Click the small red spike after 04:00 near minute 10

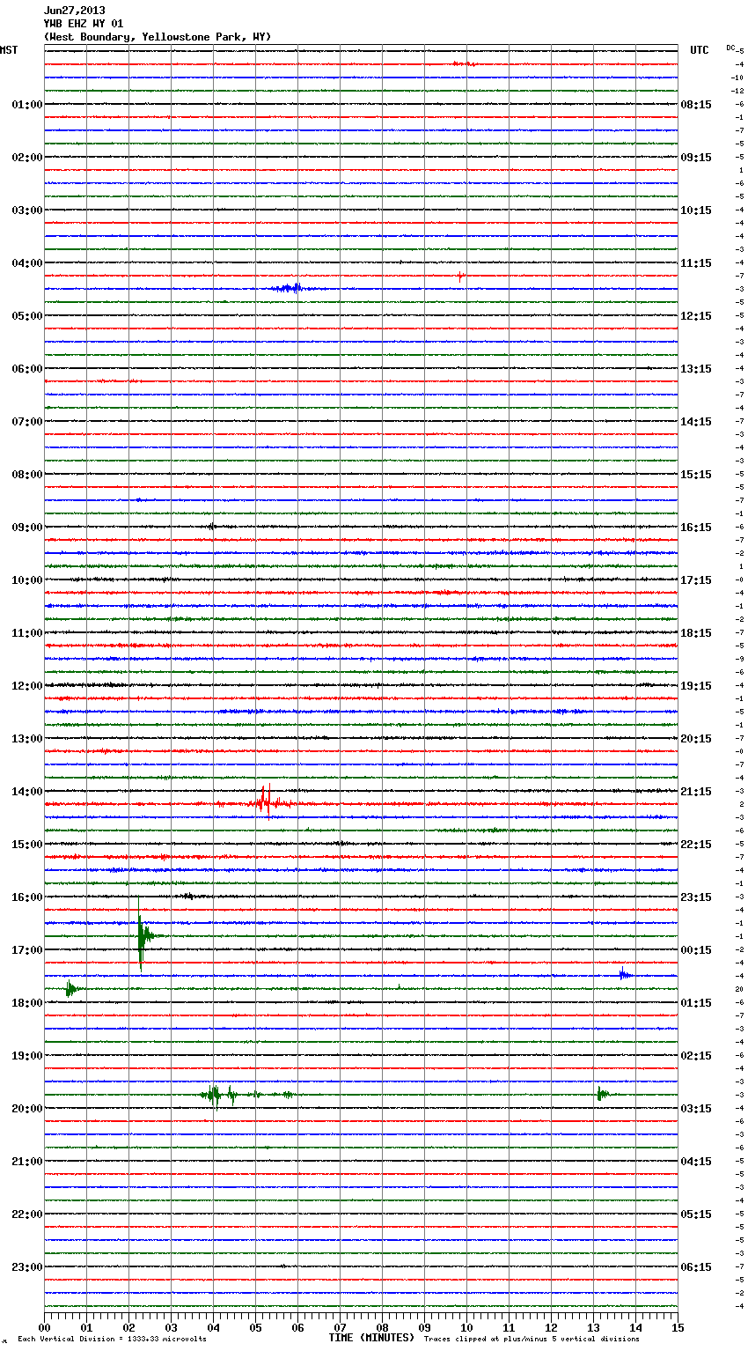[459, 276]
